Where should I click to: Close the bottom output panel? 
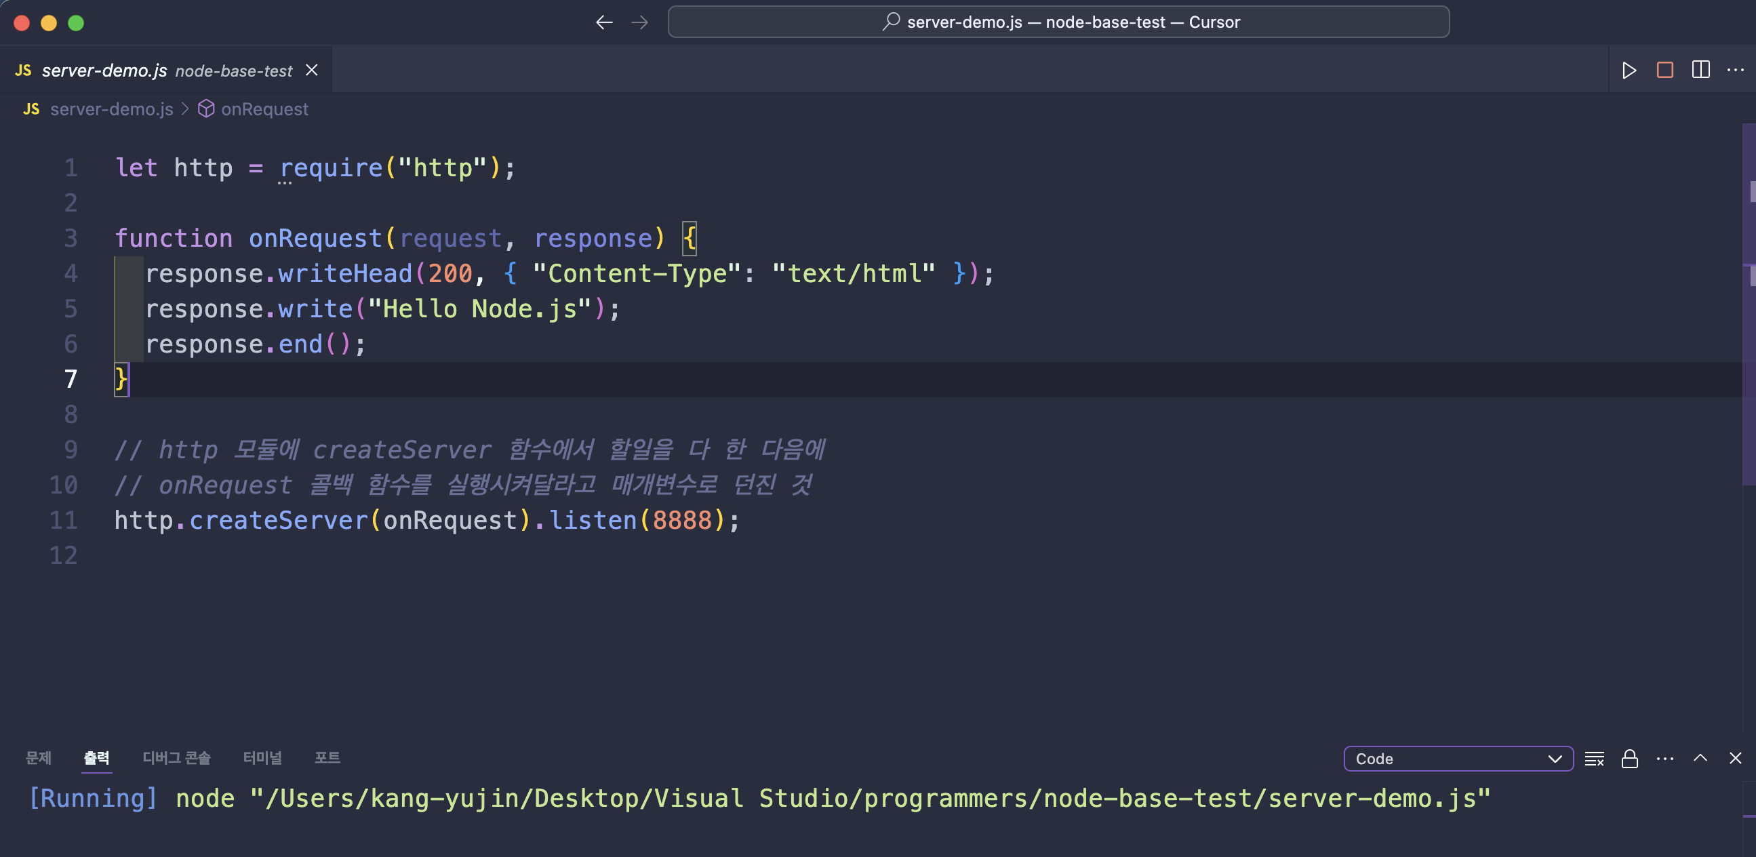(1735, 758)
